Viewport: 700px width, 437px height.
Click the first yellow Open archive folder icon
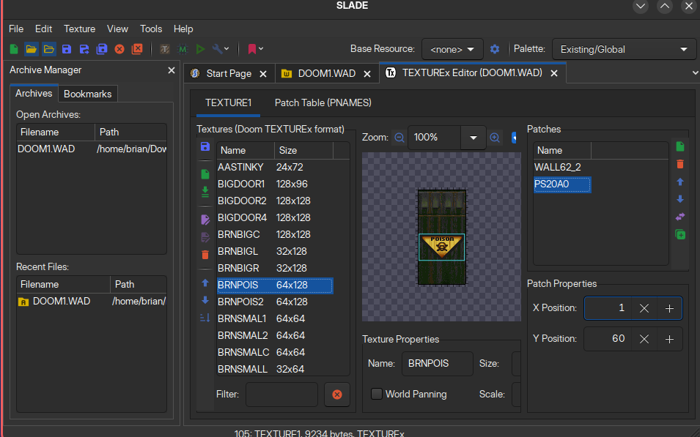coord(32,49)
